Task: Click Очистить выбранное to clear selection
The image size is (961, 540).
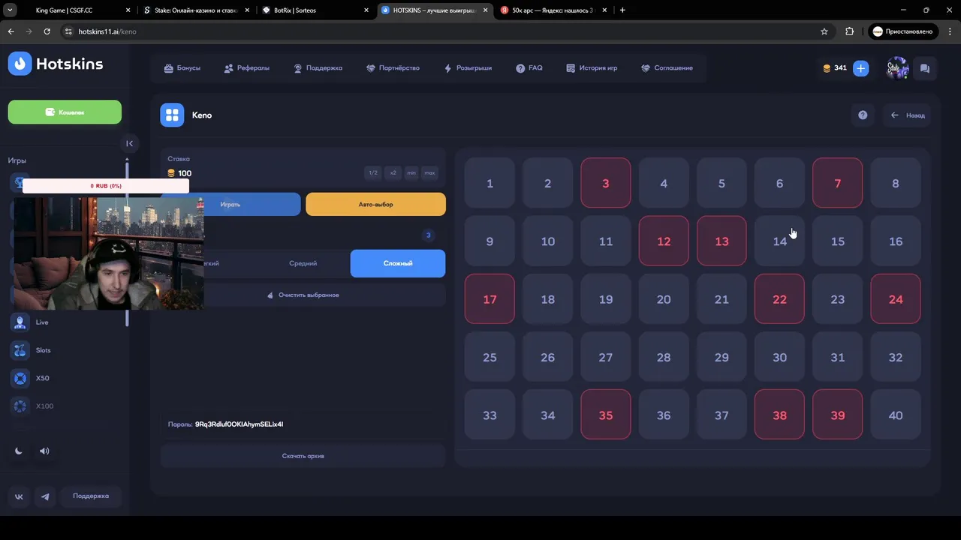Action: point(303,295)
